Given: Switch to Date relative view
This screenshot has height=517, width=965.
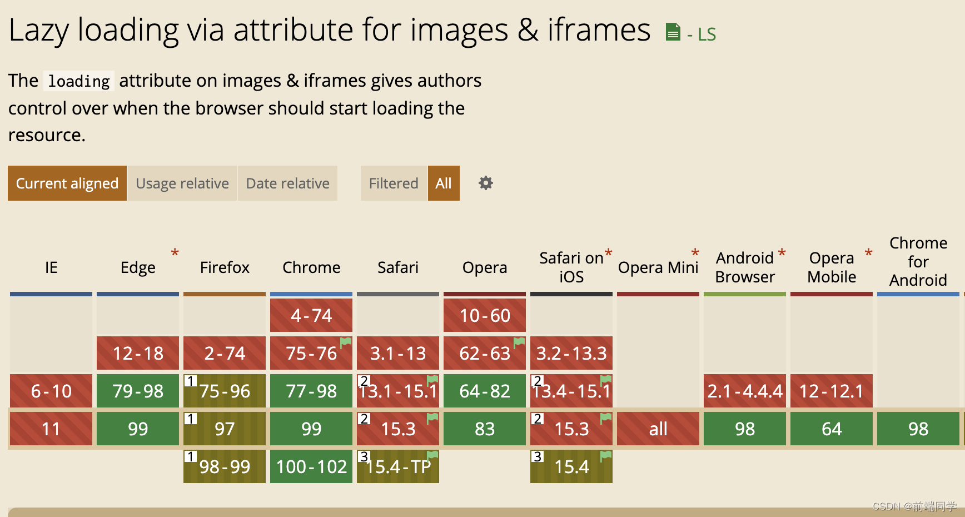Looking at the screenshot, I should click(x=287, y=183).
